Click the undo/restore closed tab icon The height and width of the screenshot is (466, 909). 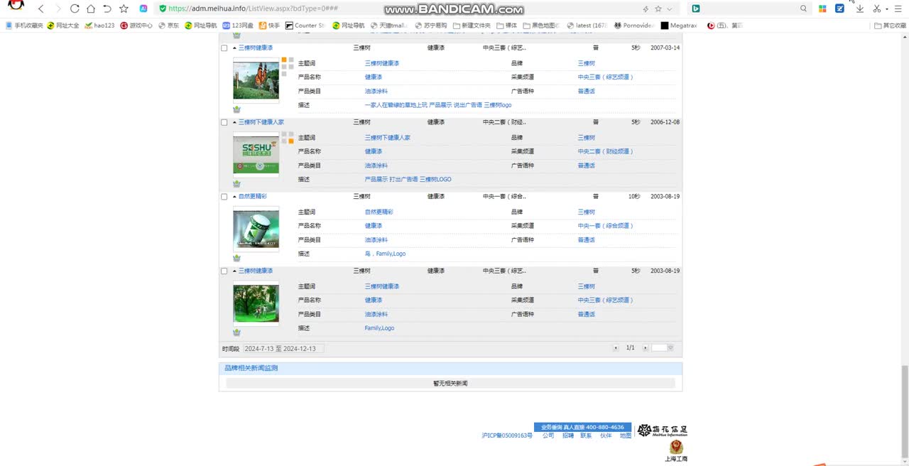tap(107, 9)
